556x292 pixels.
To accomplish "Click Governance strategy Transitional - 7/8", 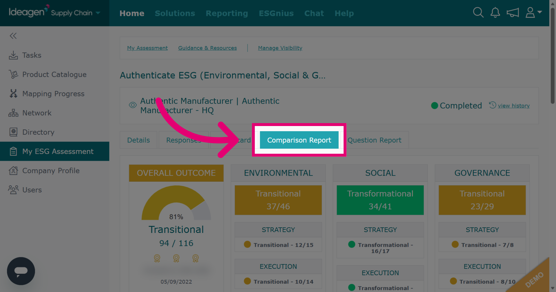I will 482,245.
